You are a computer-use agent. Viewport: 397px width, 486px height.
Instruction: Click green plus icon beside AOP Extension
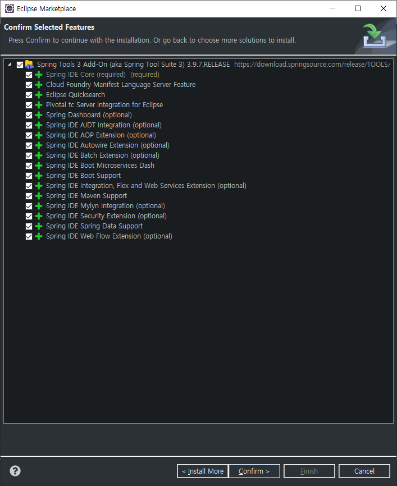(x=39, y=135)
